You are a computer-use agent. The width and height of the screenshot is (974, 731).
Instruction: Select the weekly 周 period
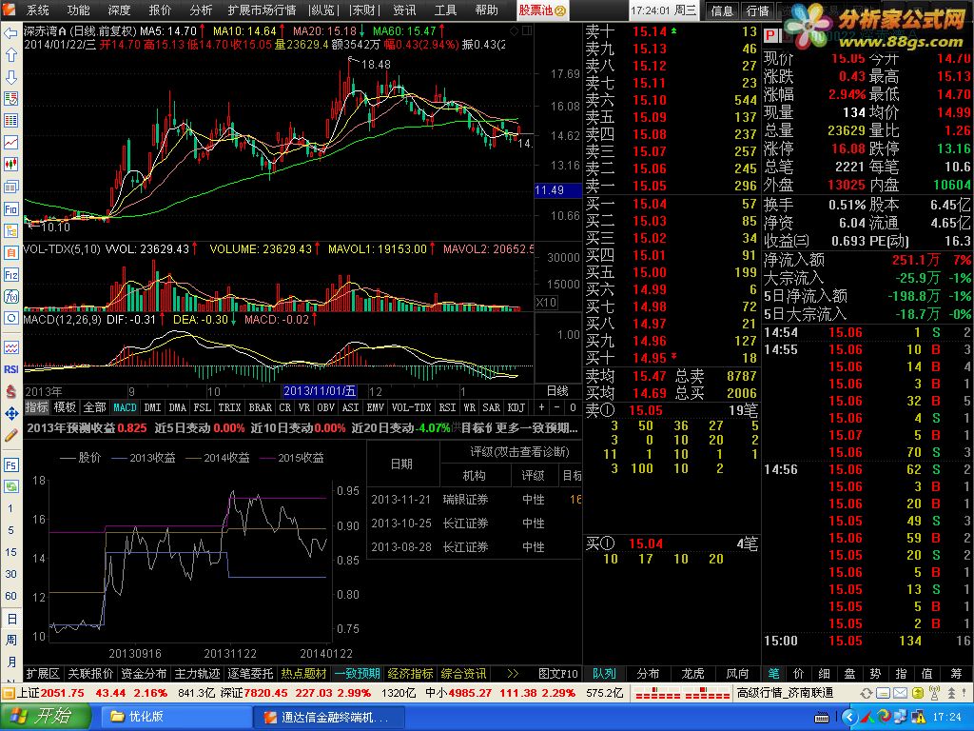[11, 641]
